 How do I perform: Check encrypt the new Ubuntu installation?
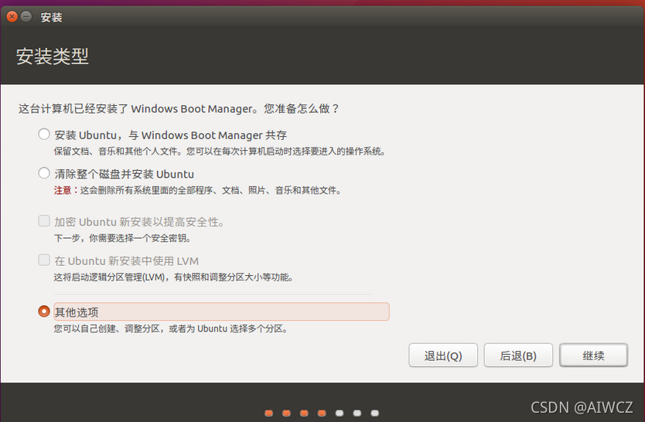click(x=44, y=221)
